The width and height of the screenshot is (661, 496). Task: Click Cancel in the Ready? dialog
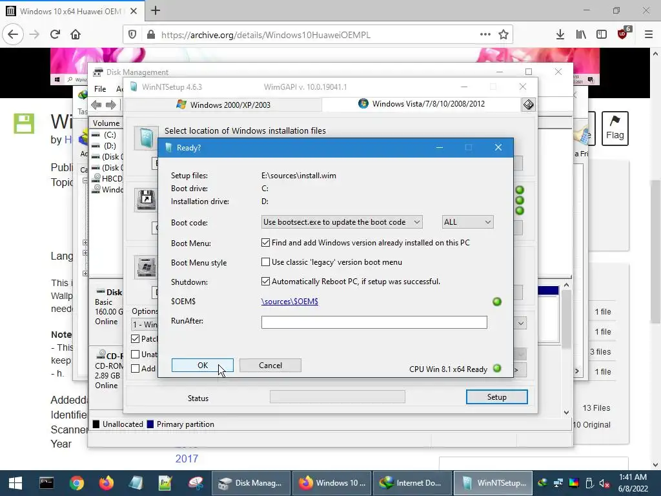(270, 366)
